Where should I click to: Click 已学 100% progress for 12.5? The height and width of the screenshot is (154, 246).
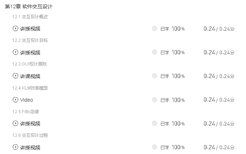[172, 124]
